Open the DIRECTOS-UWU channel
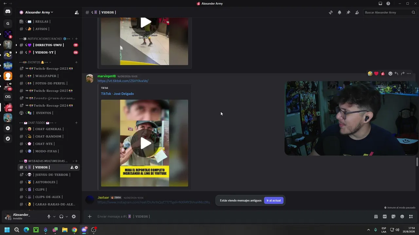Image resolution: width=419 pixels, height=235 pixels. pyautogui.click(x=49, y=45)
